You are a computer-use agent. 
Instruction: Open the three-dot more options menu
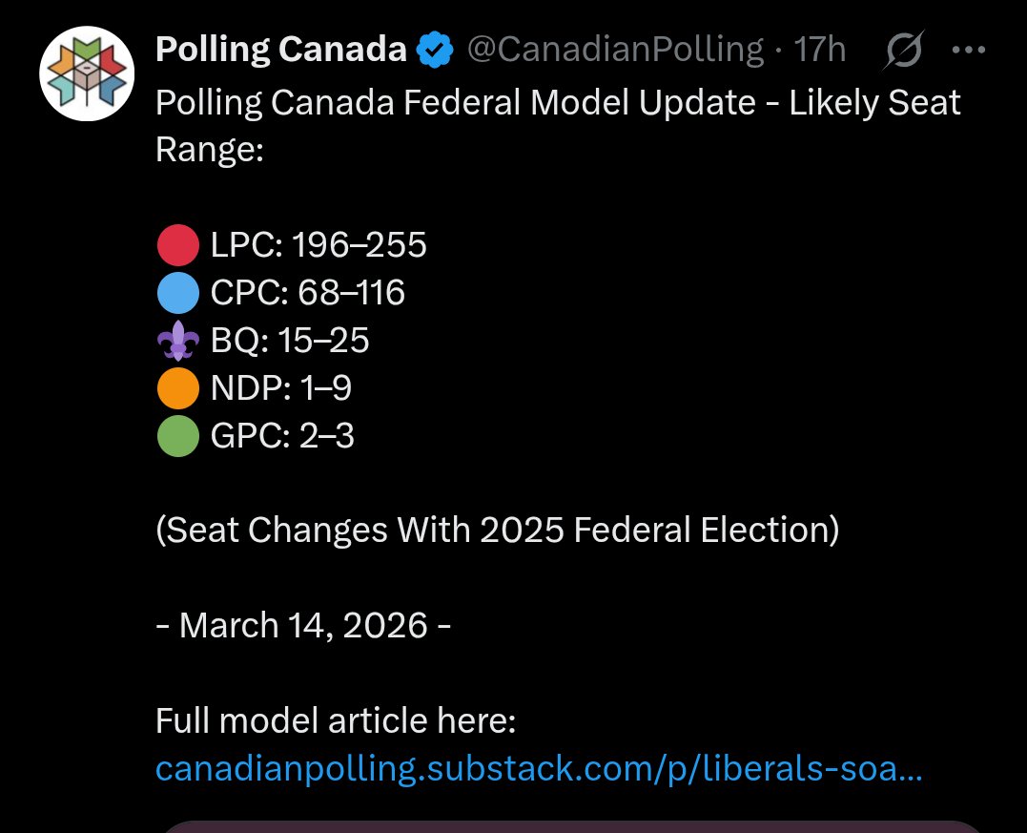click(969, 51)
